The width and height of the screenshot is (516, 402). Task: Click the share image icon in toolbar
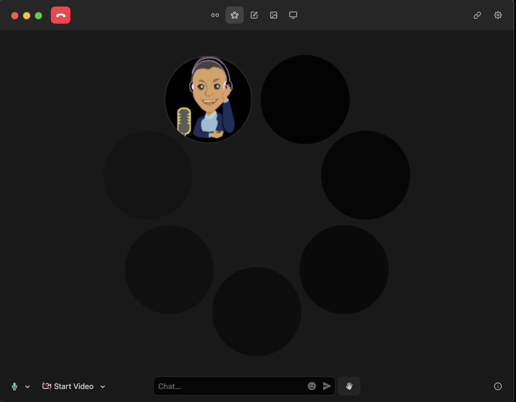pos(273,15)
